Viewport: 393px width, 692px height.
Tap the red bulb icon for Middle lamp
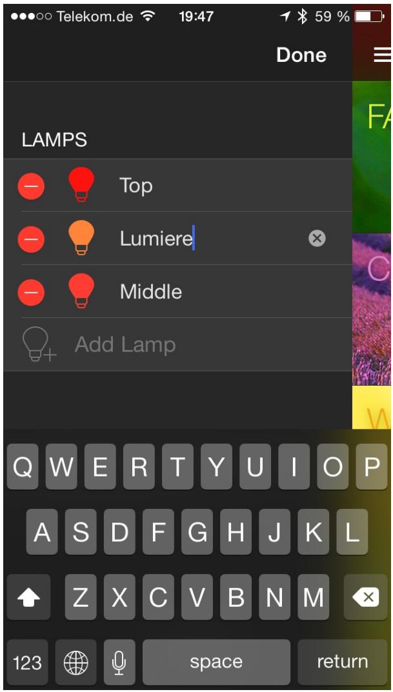(81, 291)
